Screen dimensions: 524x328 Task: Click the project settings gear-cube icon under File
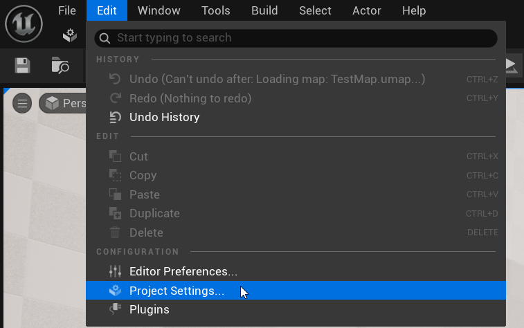(x=69, y=35)
